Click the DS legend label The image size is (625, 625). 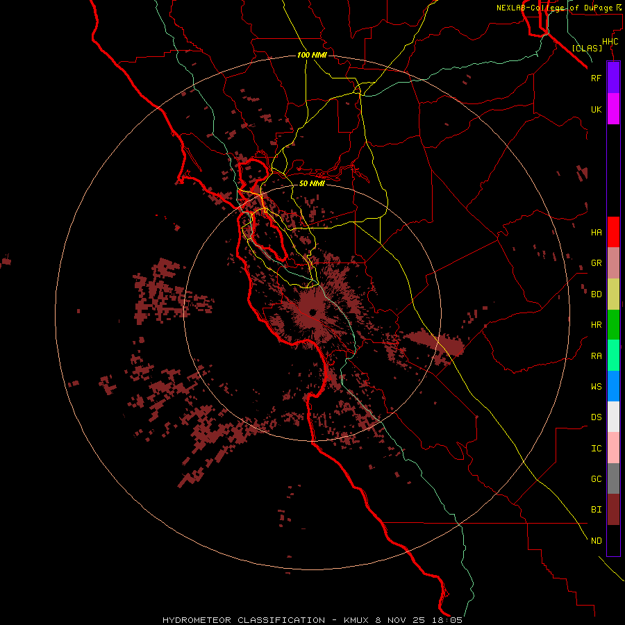596,417
